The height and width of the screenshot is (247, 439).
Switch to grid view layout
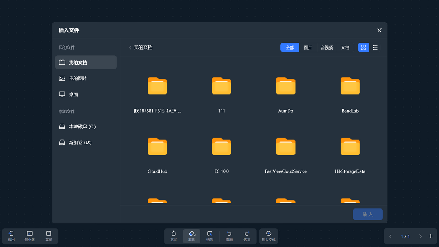tap(363, 48)
